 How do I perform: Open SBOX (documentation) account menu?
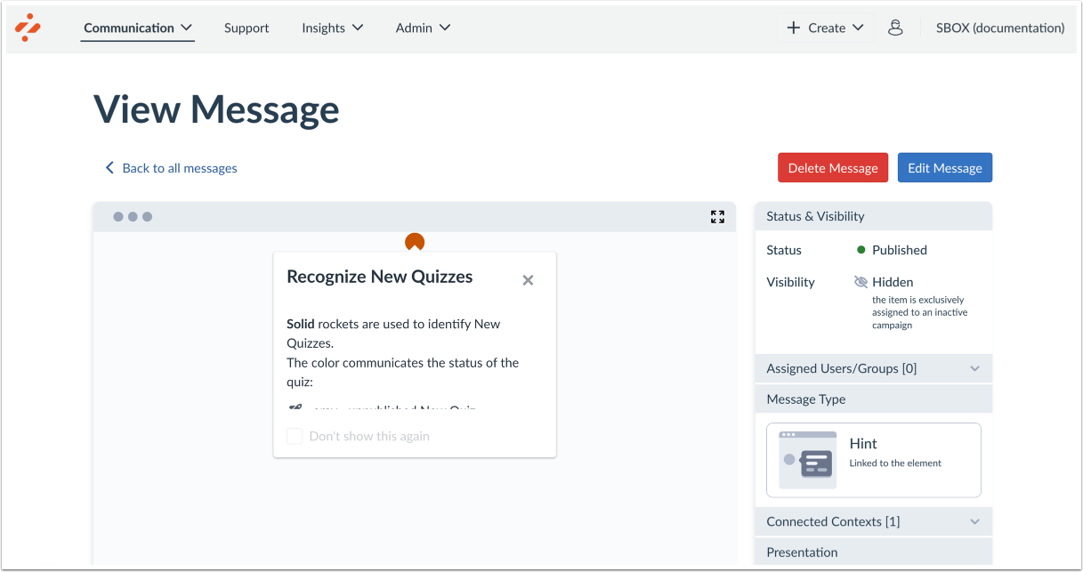[1000, 28]
